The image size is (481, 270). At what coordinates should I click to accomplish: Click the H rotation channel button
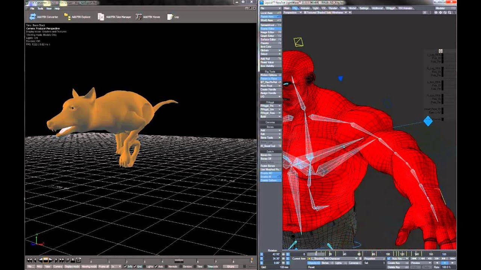[x=262, y=254]
